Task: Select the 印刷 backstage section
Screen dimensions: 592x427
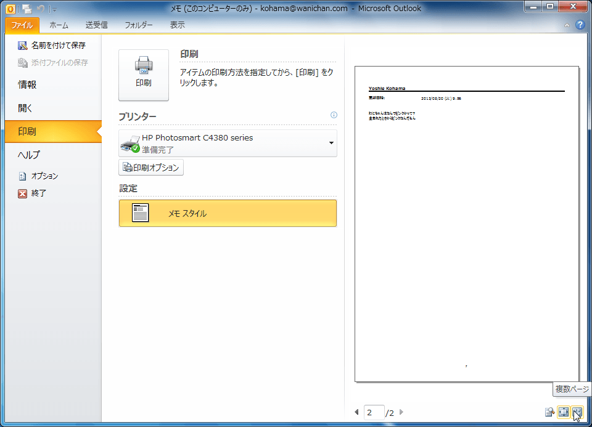Action: pyautogui.click(x=53, y=131)
